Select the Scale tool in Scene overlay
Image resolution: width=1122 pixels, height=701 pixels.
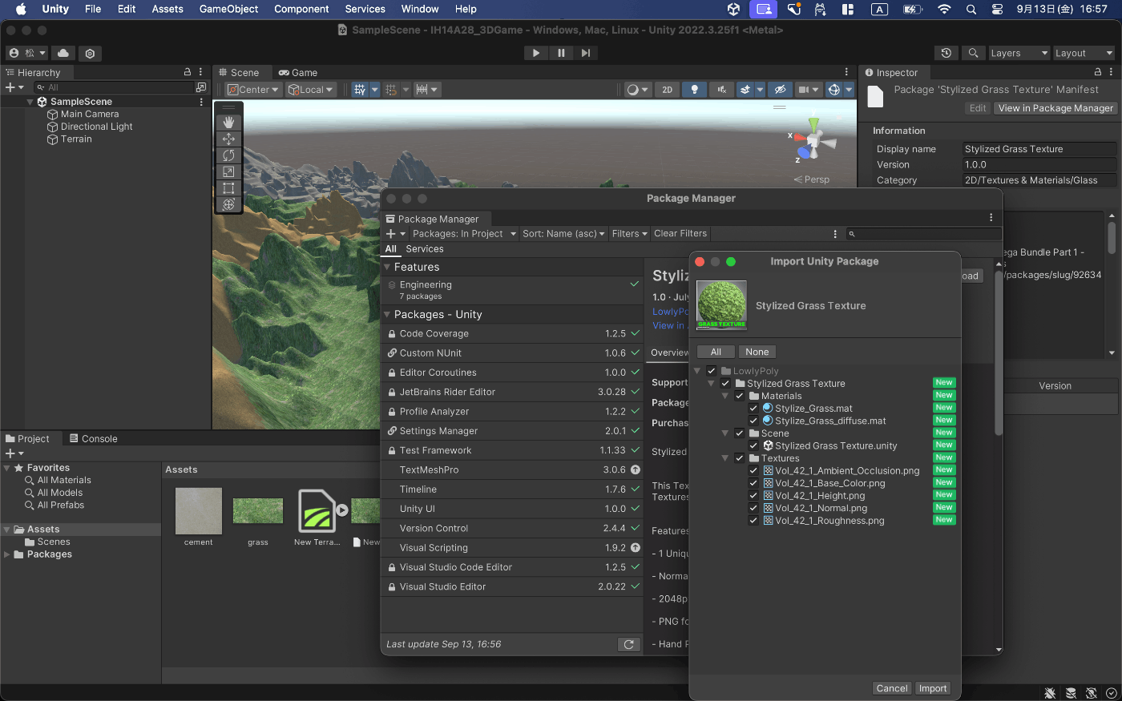(228, 171)
